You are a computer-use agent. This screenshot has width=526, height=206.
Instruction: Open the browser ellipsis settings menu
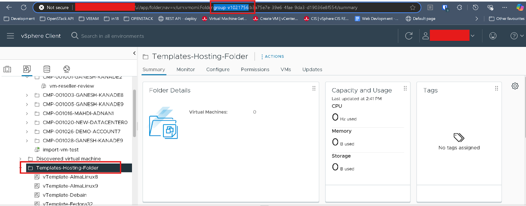tap(505, 7)
